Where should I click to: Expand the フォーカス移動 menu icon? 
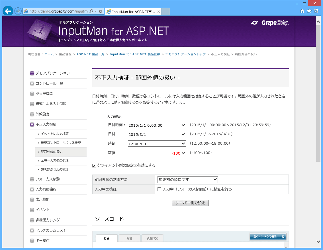click(x=32, y=179)
